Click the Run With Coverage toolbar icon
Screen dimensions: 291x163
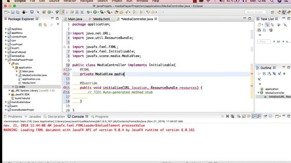[102, 12]
